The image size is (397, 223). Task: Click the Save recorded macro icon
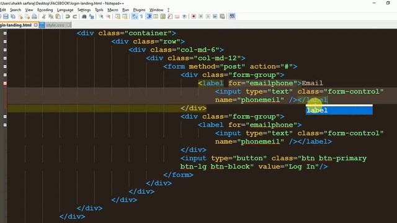pos(222,17)
